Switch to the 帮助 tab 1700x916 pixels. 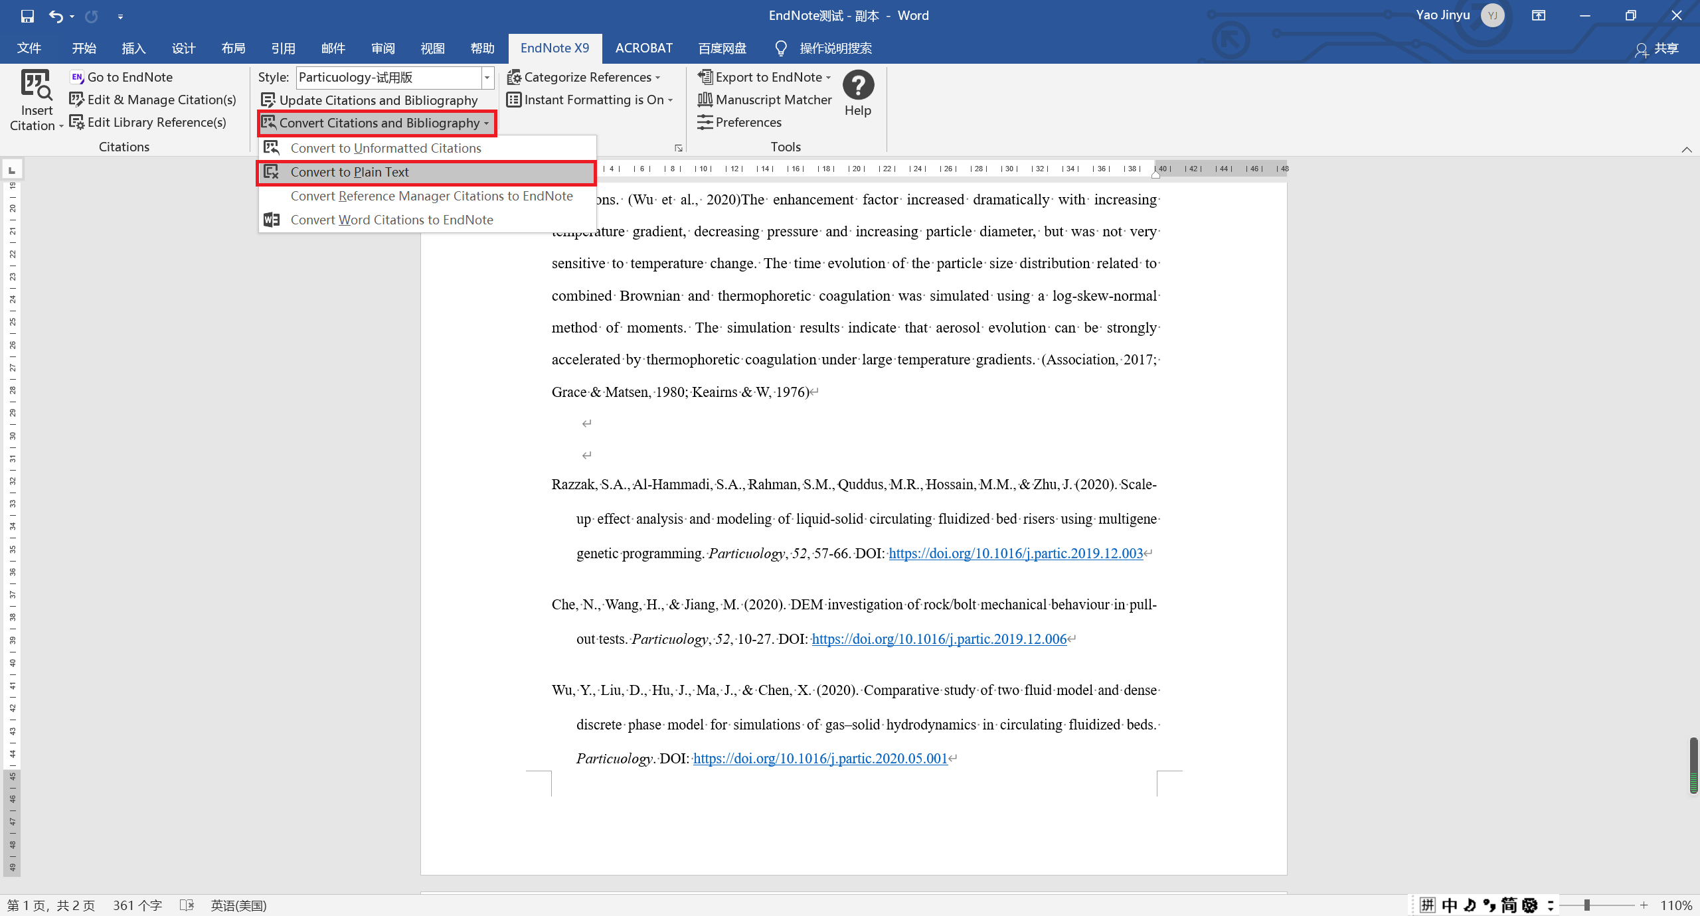(482, 48)
